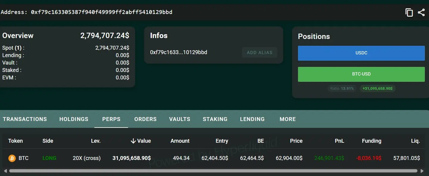Sort by the Token column header
Screen dimensions: 429x176
click(15, 141)
